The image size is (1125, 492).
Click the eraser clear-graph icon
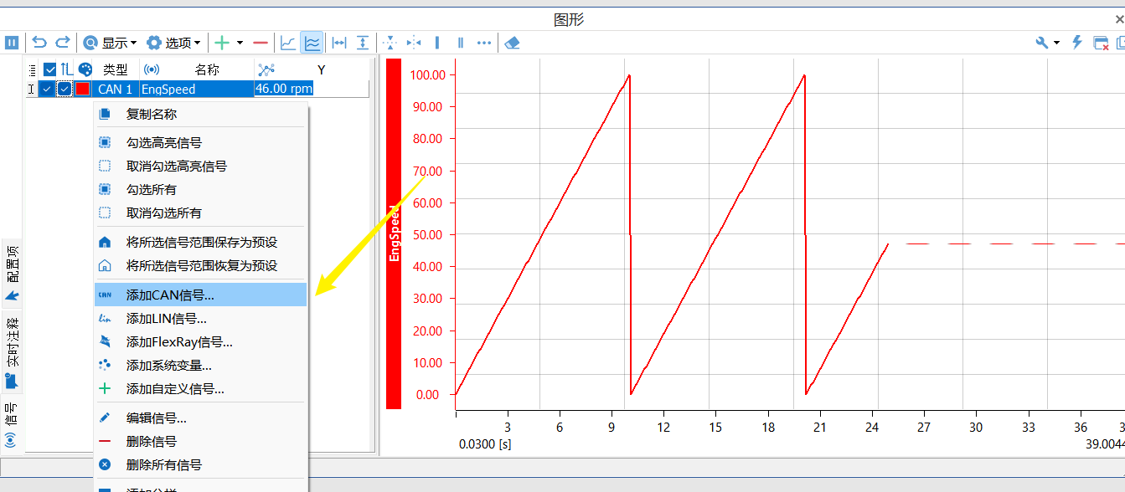pos(513,42)
